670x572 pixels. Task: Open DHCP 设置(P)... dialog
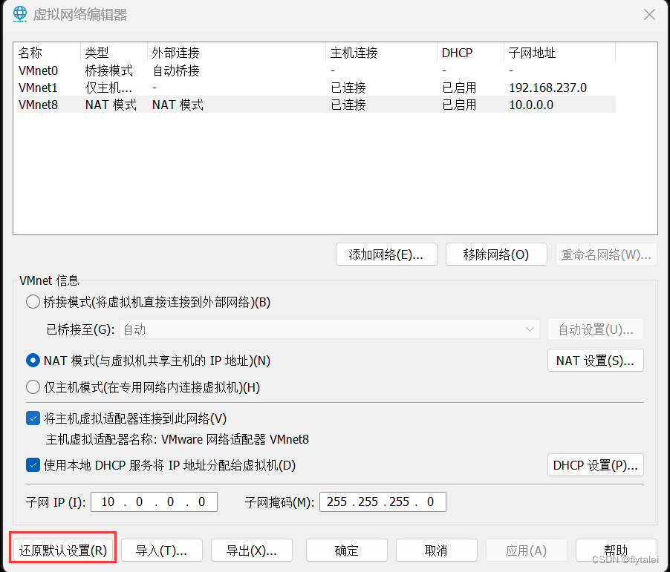pyautogui.click(x=596, y=465)
